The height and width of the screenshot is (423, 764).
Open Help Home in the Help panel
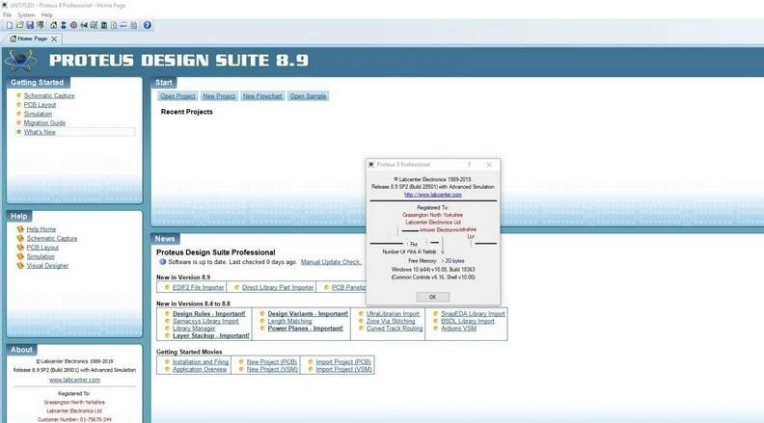41,229
